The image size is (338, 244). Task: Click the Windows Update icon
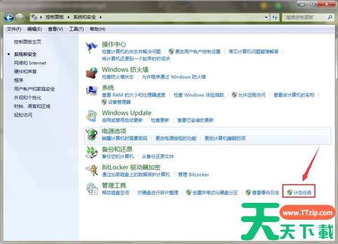point(92,116)
